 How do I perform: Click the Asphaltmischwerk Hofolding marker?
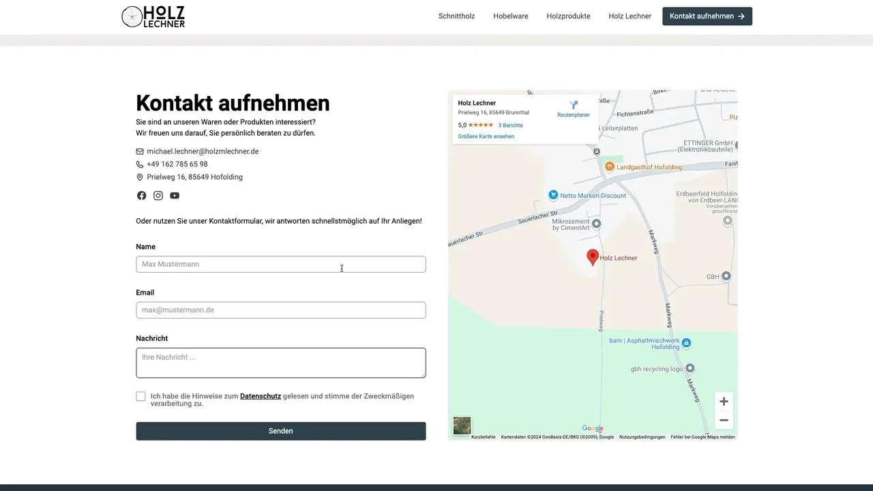686,342
